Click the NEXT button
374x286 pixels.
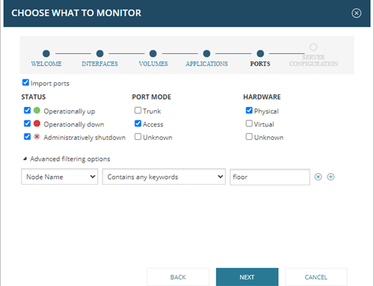tap(247, 277)
